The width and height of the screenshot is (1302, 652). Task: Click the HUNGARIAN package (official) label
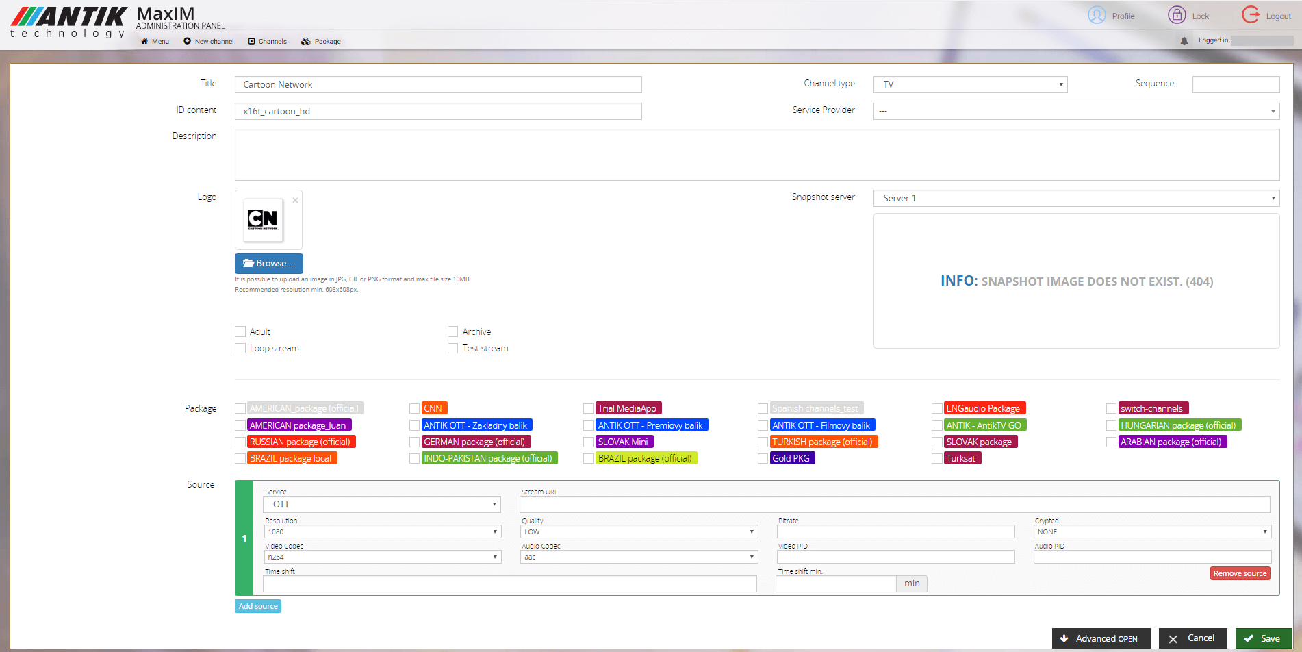1179,425
